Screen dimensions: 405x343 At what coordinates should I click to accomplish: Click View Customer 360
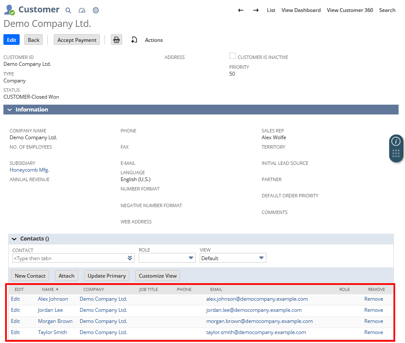pyautogui.click(x=350, y=10)
